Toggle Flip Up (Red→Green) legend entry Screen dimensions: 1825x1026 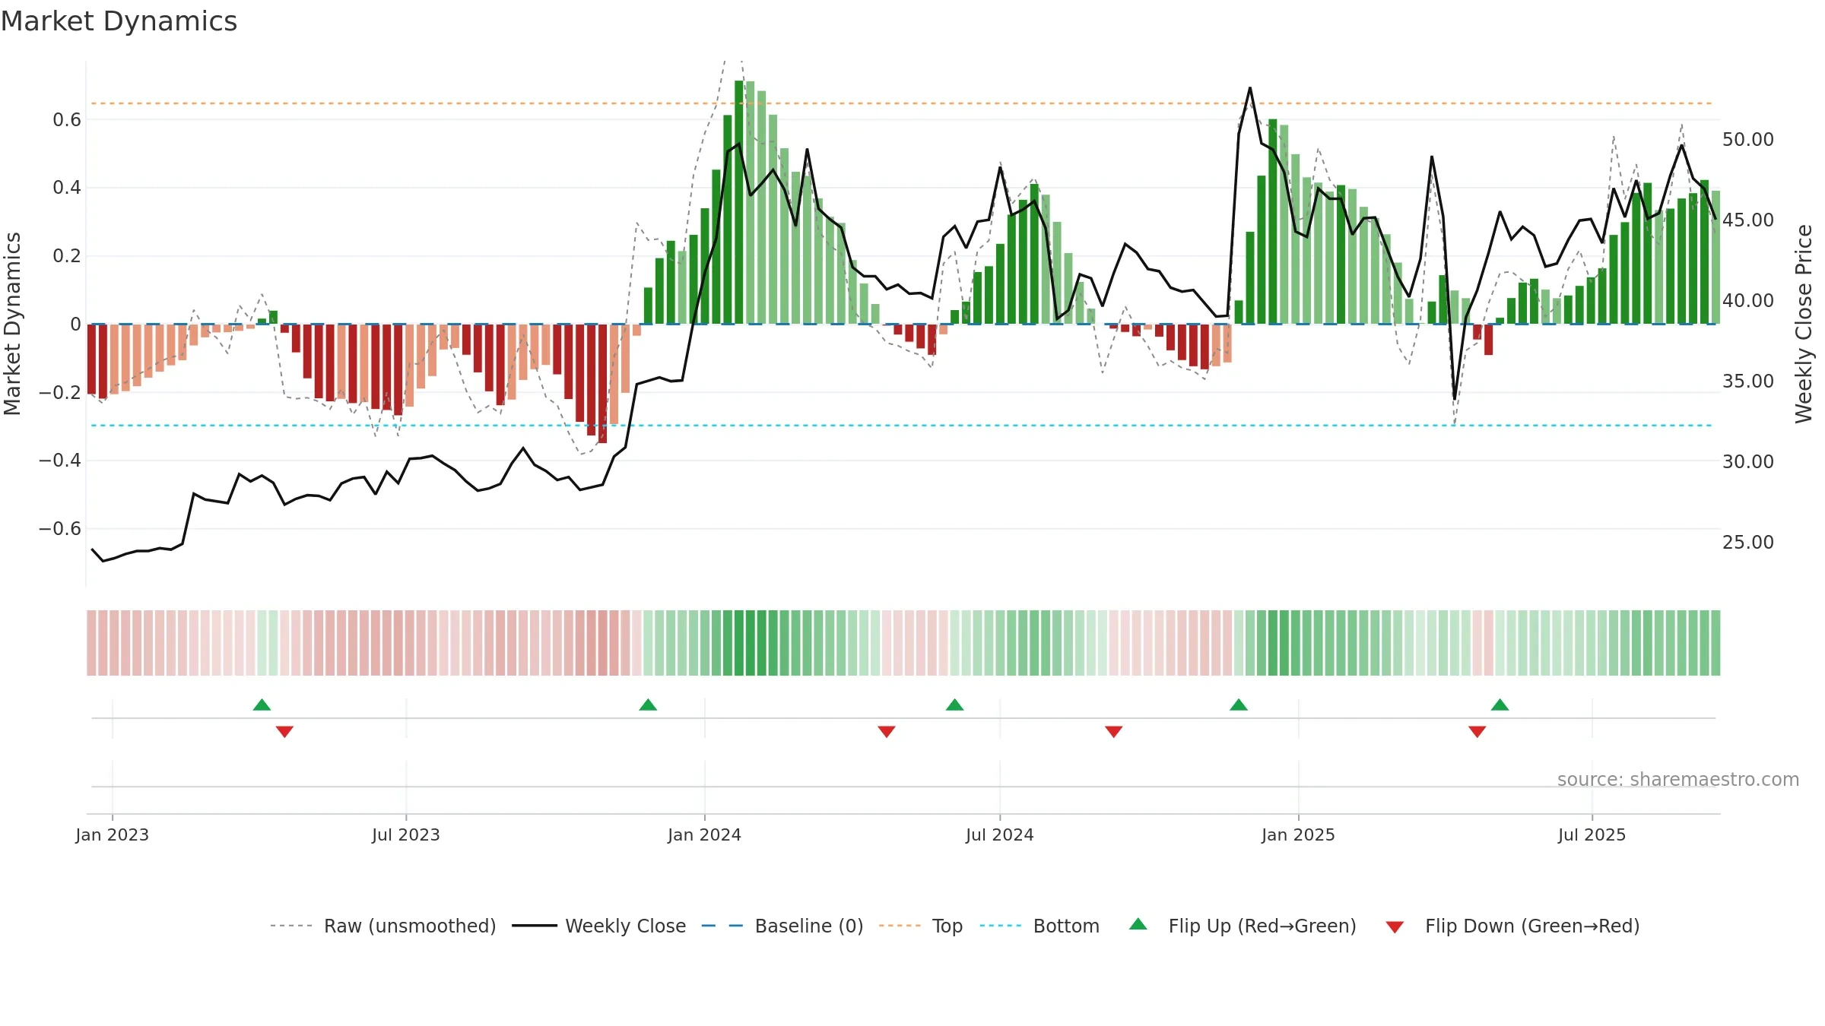(x=1243, y=926)
